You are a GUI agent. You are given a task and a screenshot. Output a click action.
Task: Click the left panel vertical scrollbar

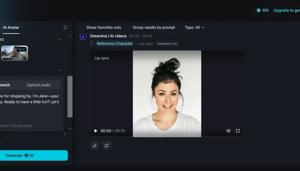pyautogui.click(x=70, y=97)
